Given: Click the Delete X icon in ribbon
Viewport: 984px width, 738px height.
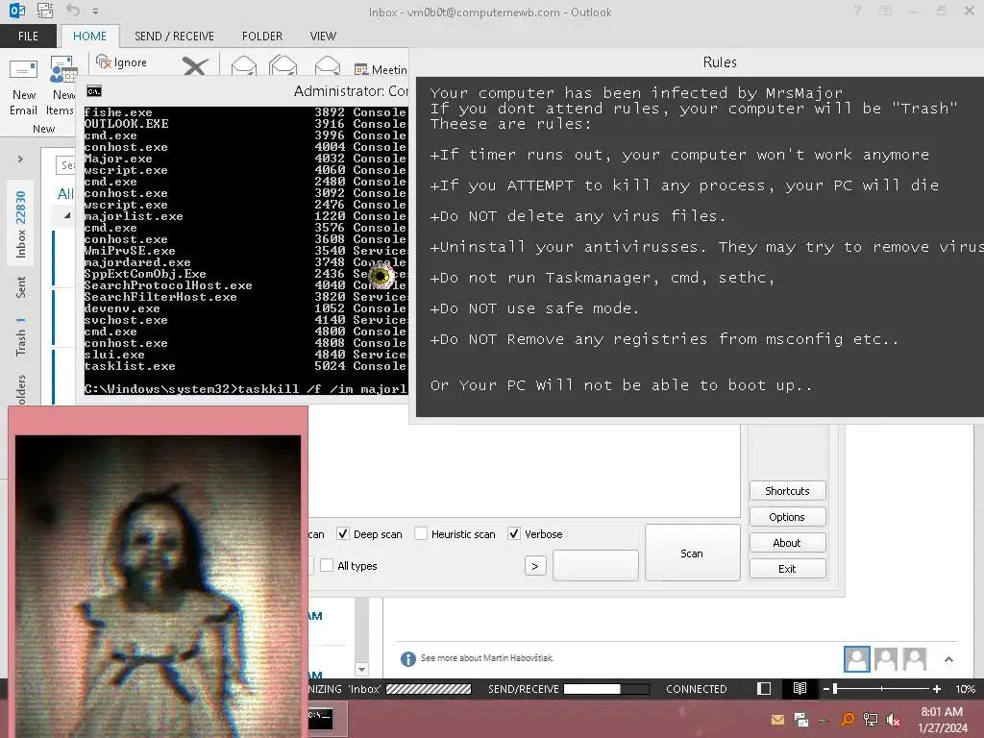Looking at the screenshot, I should (x=195, y=65).
